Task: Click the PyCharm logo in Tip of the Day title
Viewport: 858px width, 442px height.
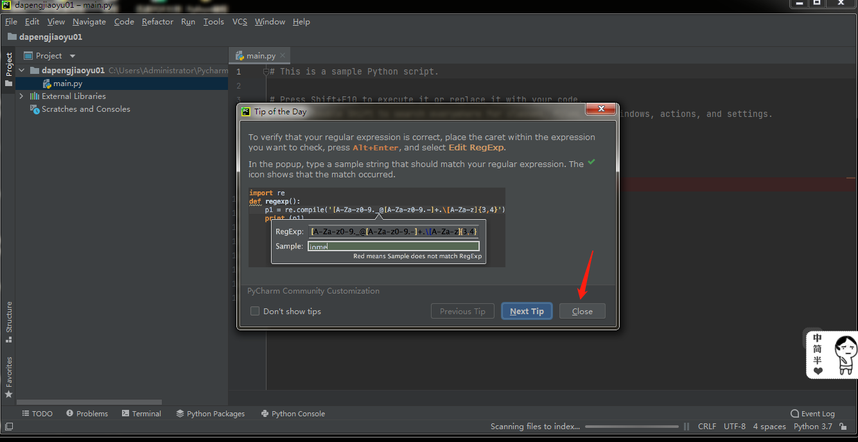Action: [x=246, y=111]
